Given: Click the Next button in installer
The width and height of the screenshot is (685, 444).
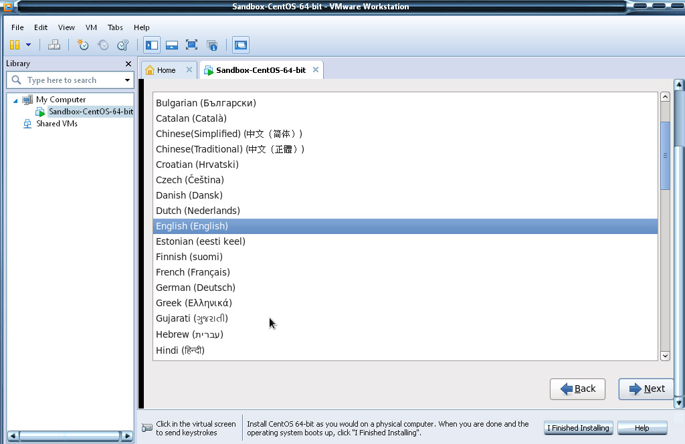Looking at the screenshot, I should 646,389.
